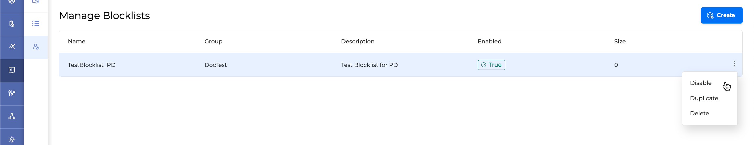754x145 pixels.
Task: Choose Duplicate from the context menu
Action: [x=704, y=98]
